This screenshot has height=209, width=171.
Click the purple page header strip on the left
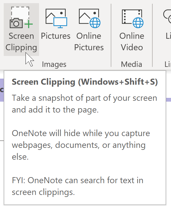pos(2,90)
